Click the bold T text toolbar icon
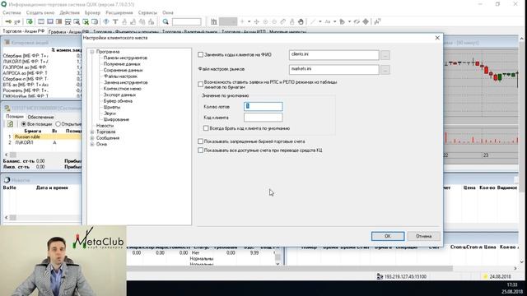Image resolution: width=527 pixels, height=296 pixels. (115, 22)
